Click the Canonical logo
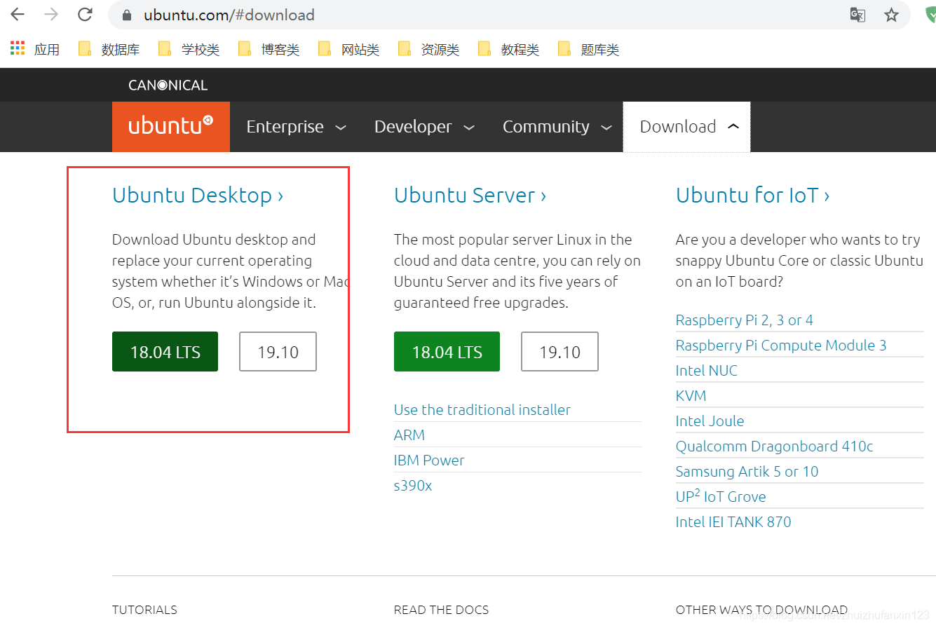Screen dimensions: 936x628 [168, 86]
